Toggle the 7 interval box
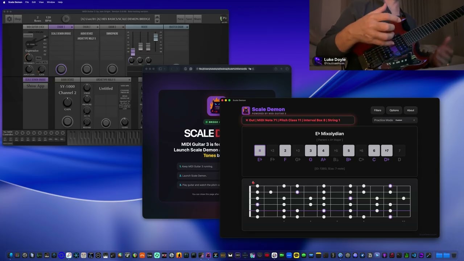Screen dimensions: 464x261 pyautogui.click(x=399, y=150)
